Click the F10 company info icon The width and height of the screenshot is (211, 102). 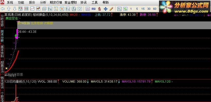[x=50, y=9]
